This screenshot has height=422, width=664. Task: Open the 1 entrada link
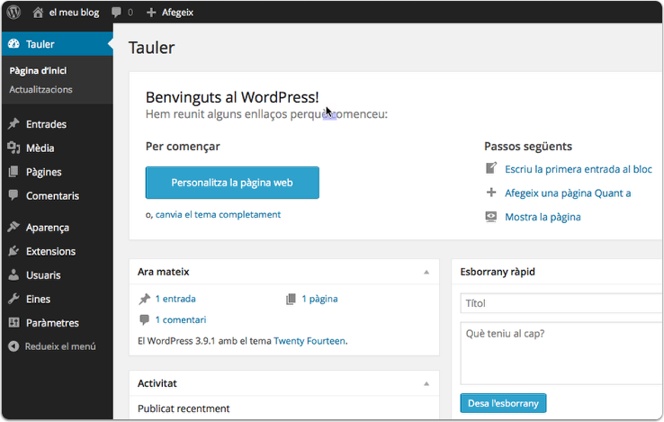175,299
